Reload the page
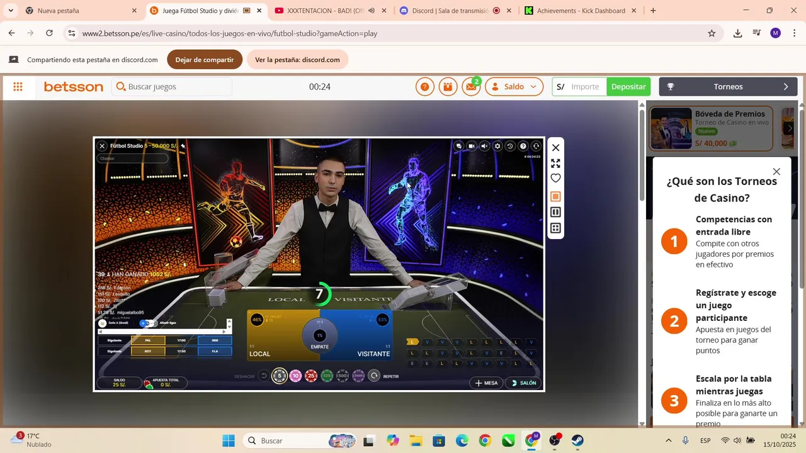Screen dimensions: 806x453 pos(49,33)
